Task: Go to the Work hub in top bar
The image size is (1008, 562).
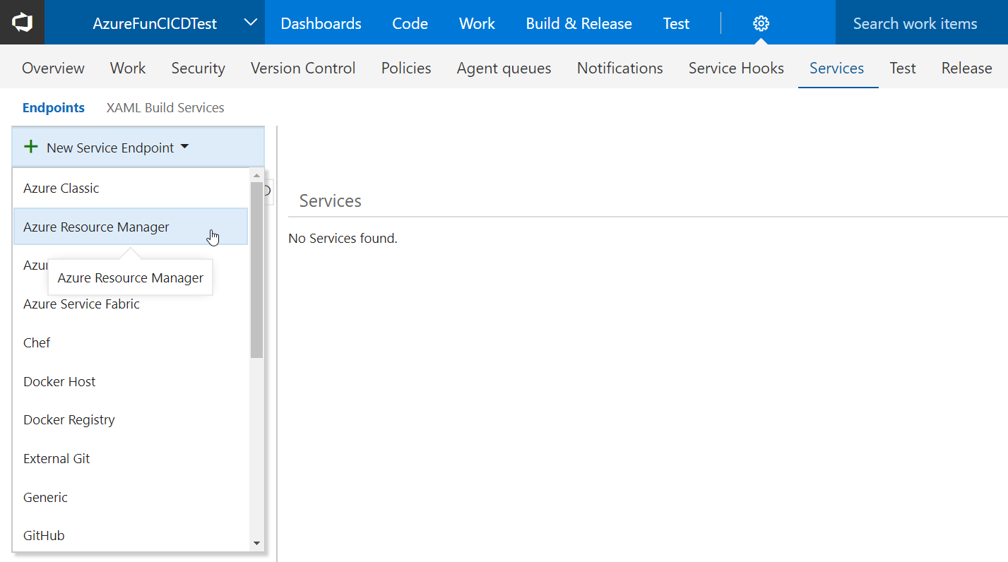Action: 477,23
